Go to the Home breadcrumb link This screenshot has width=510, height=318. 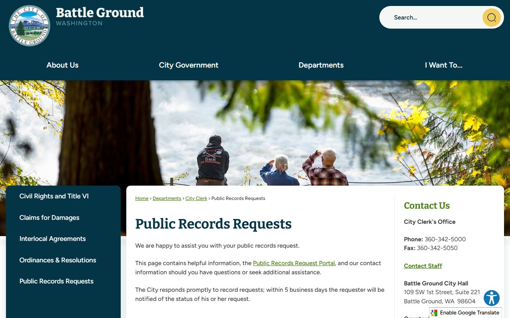(142, 198)
